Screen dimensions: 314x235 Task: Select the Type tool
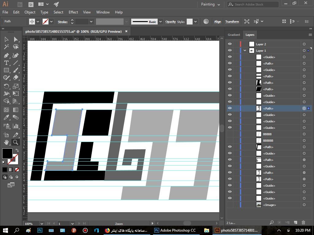(6, 63)
